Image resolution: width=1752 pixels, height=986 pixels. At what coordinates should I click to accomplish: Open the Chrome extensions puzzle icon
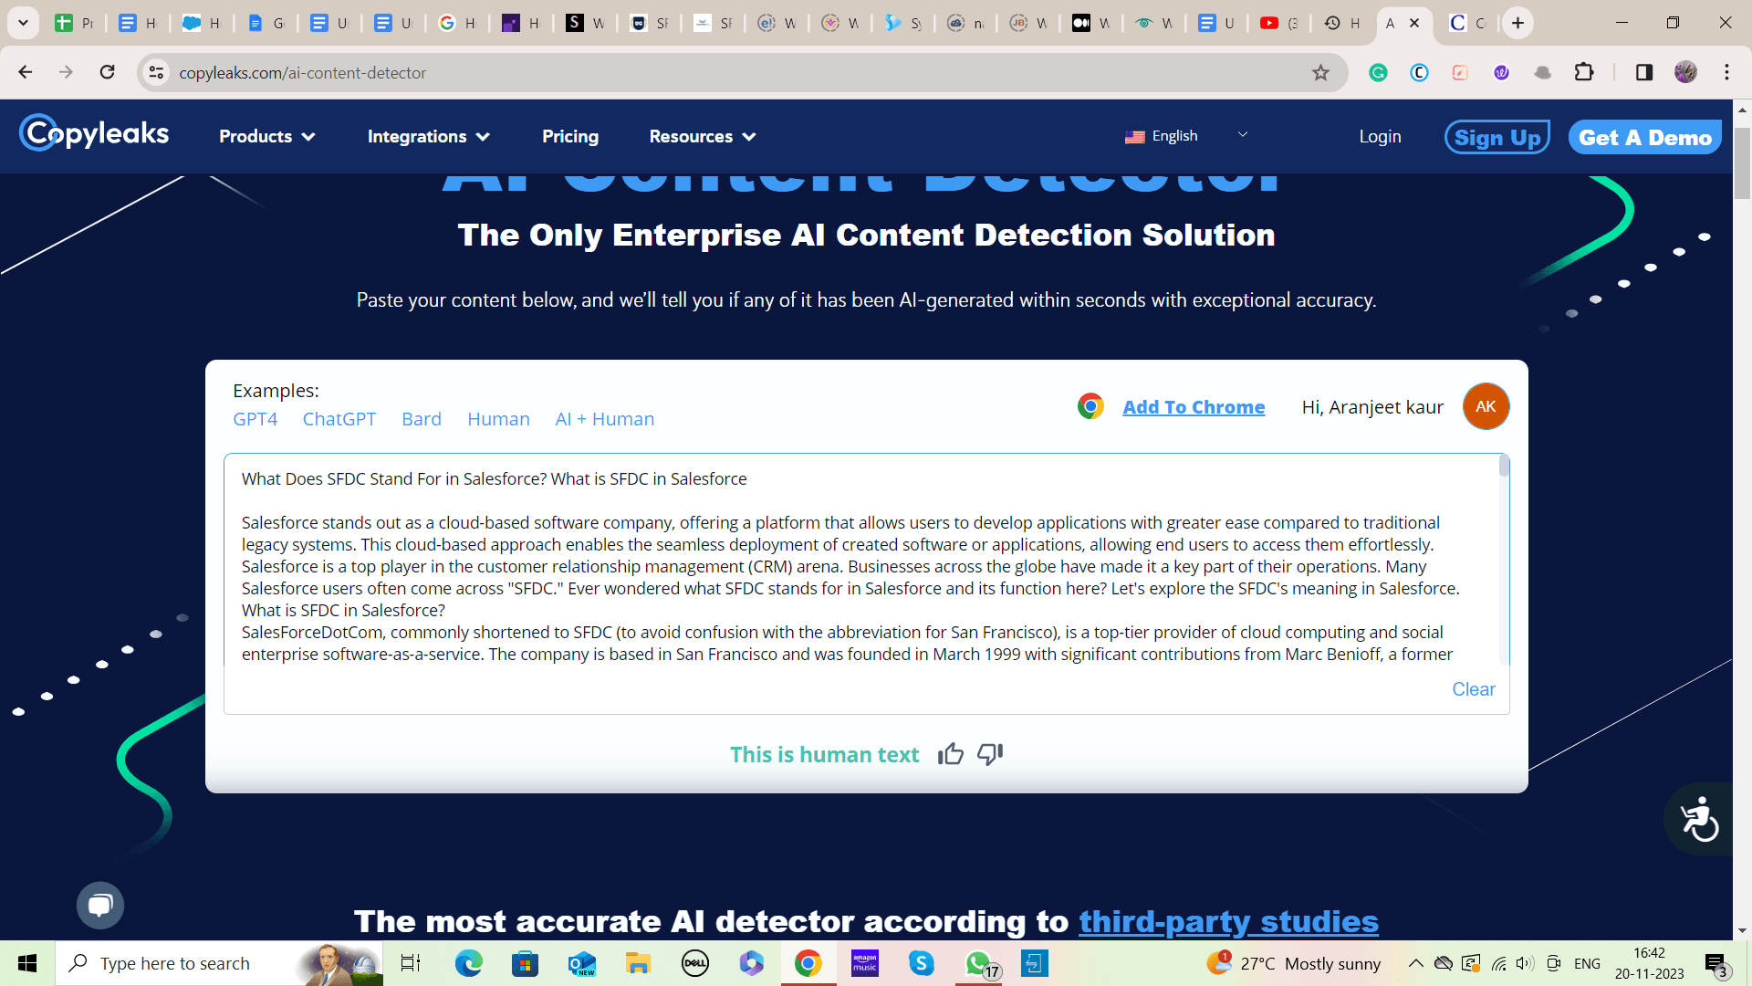[1585, 72]
